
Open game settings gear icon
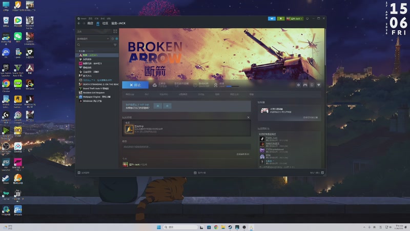point(298,85)
